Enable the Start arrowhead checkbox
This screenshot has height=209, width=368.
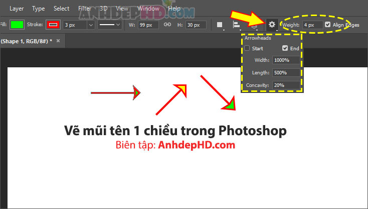click(x=247, y=48)
